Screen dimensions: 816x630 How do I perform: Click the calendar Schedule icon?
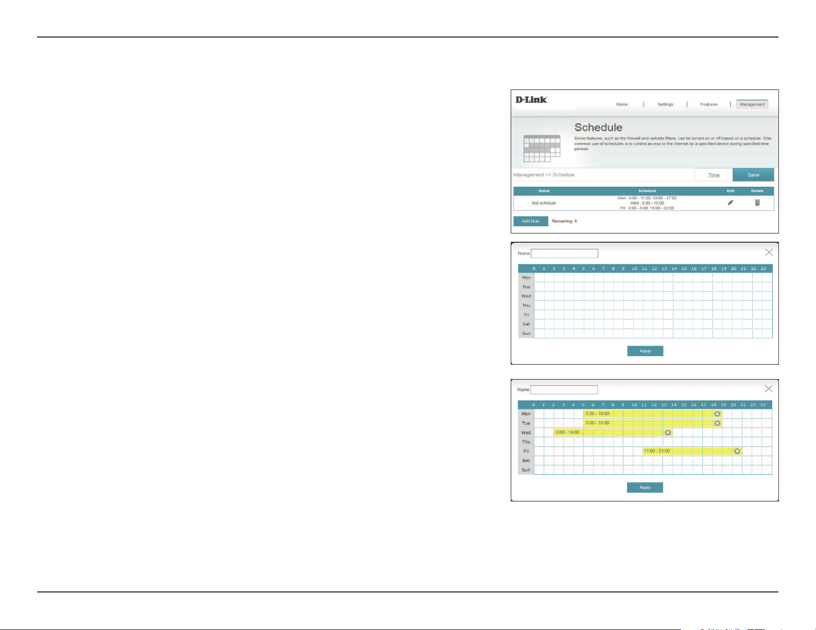pos(542,149)
